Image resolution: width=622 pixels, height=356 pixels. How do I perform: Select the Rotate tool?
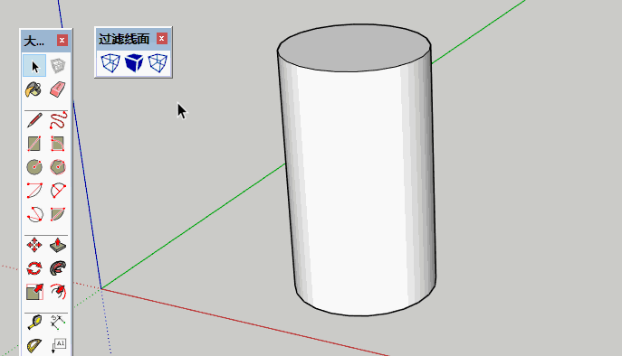tap(34, 268)
